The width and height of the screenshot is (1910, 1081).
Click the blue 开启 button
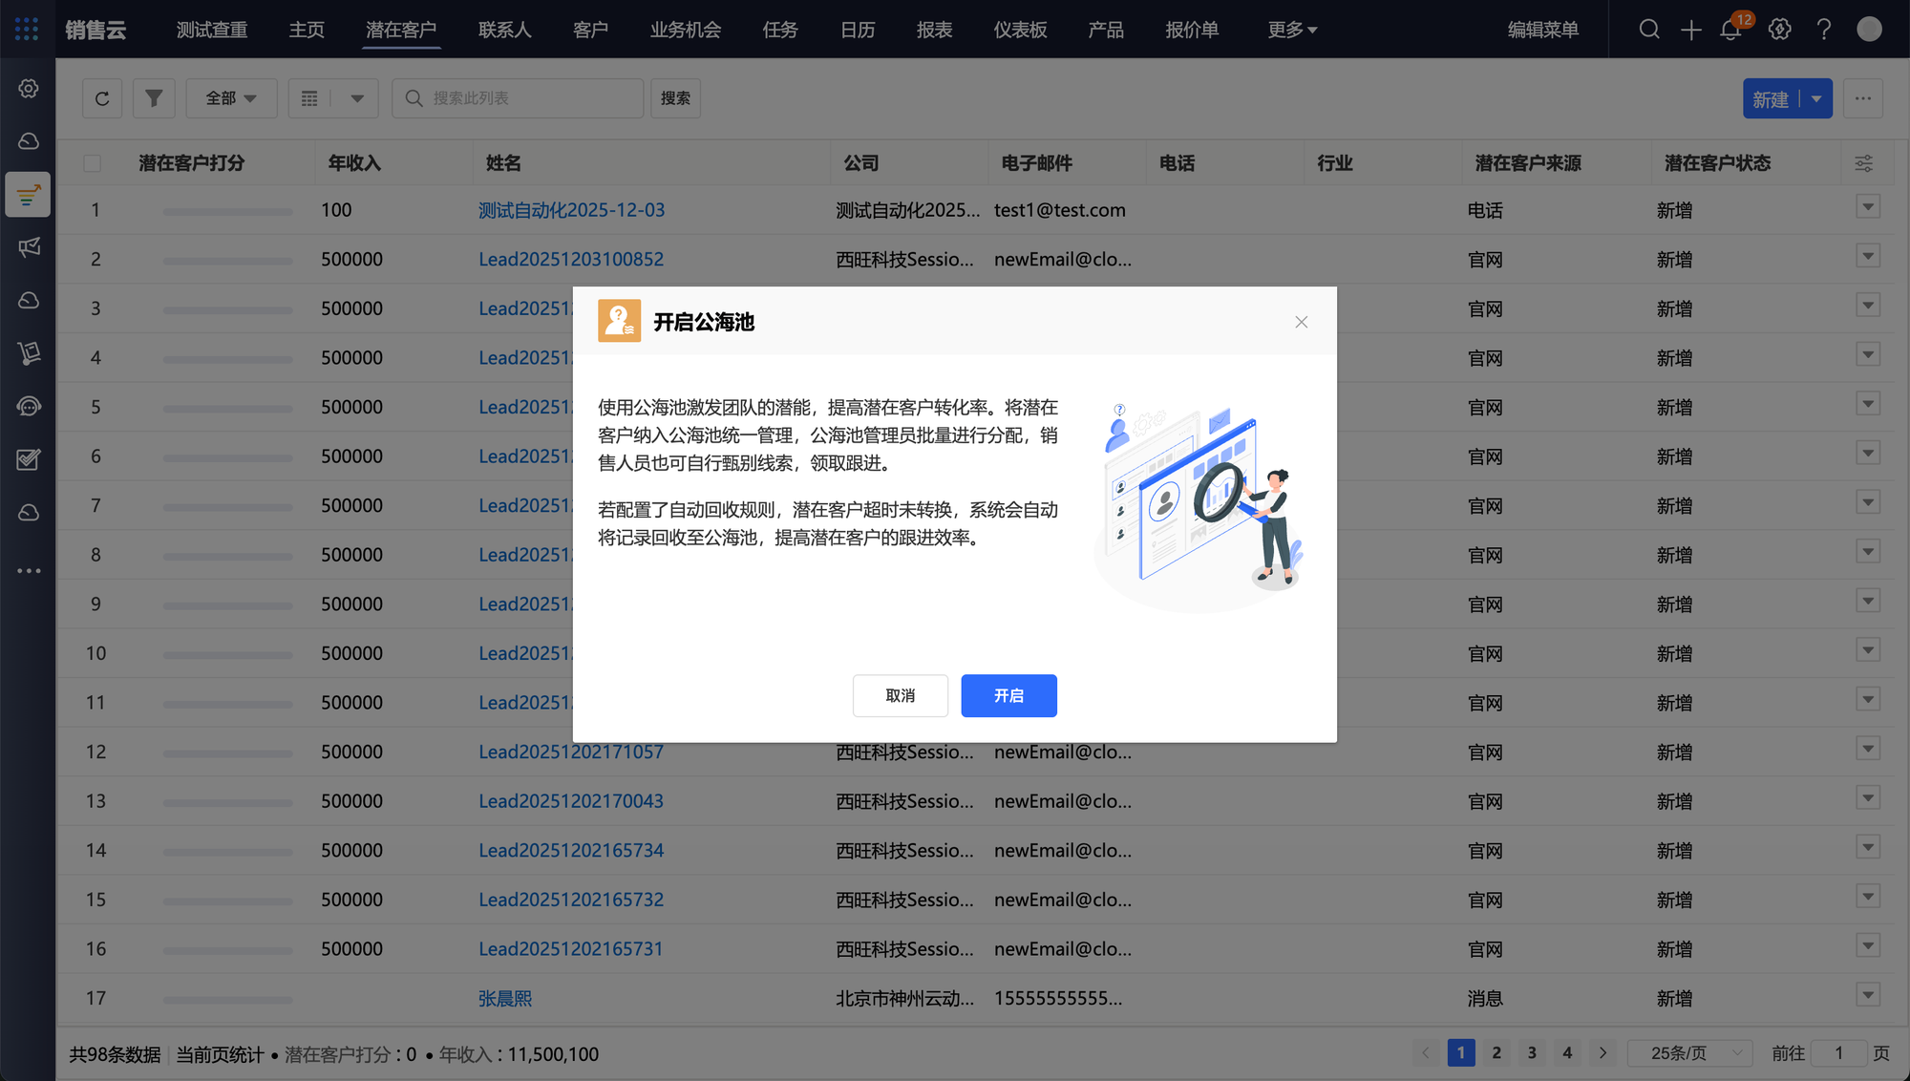pyautogui.click(x=1008, y=695)
